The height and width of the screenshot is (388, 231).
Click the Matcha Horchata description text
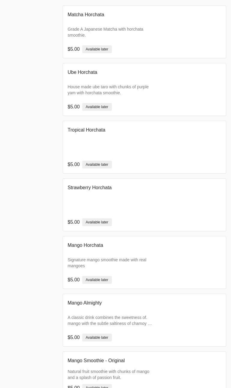click(x=105, y=32)
